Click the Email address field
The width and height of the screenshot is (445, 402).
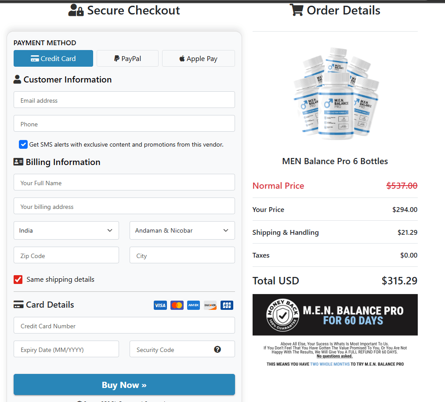tap(124, 100)
